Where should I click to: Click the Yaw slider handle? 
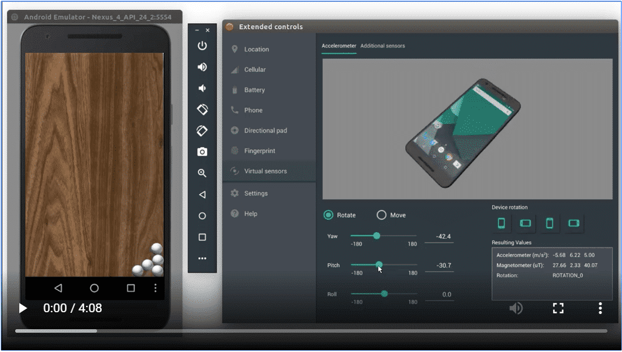point(376,236)
